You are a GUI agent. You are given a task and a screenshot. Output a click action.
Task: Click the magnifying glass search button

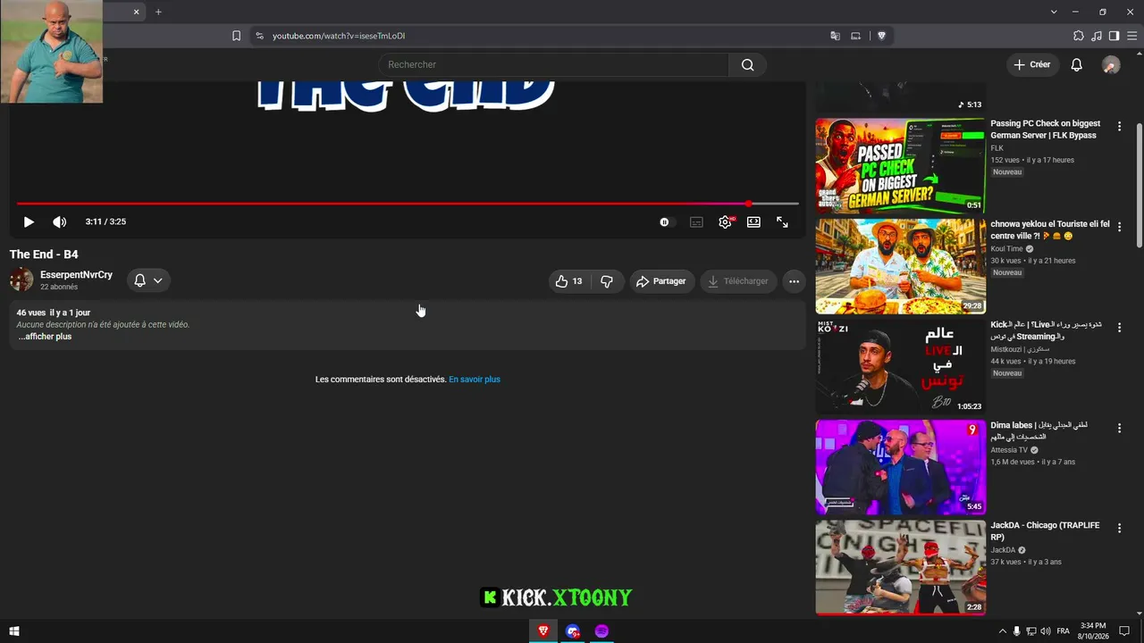(748, 64)
